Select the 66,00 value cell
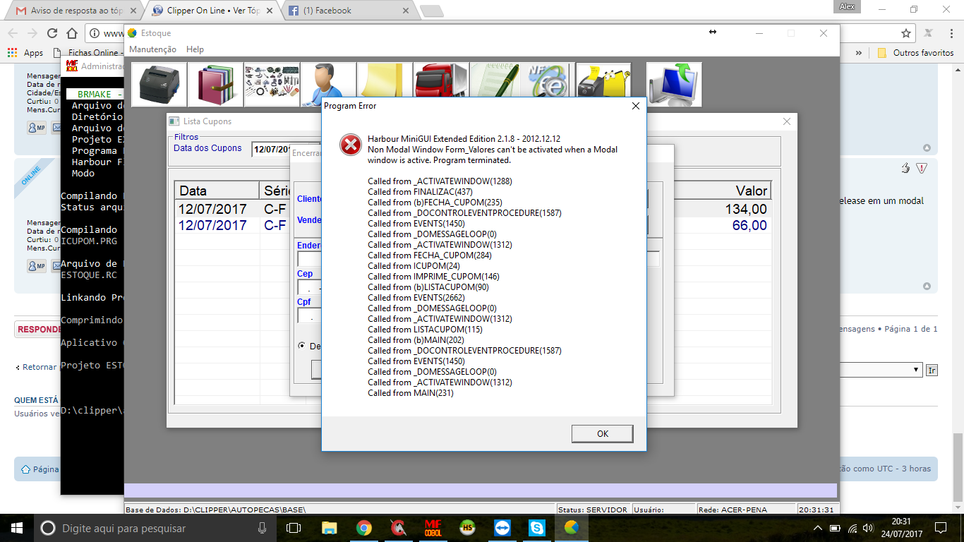 pyautogui.click(x=749, y=225)
